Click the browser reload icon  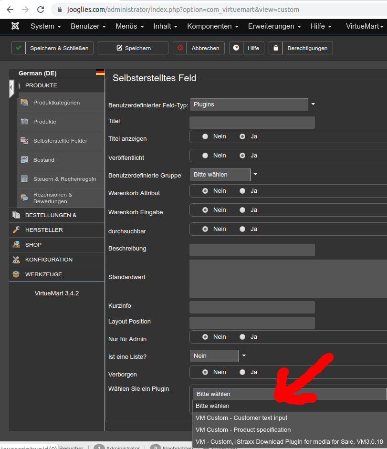pyautogui.click(x=41, y=10)
